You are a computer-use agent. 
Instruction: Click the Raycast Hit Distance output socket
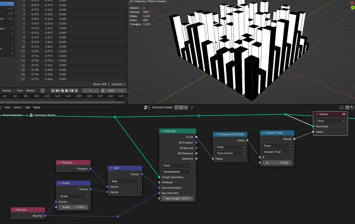click(x=196, y=153)
